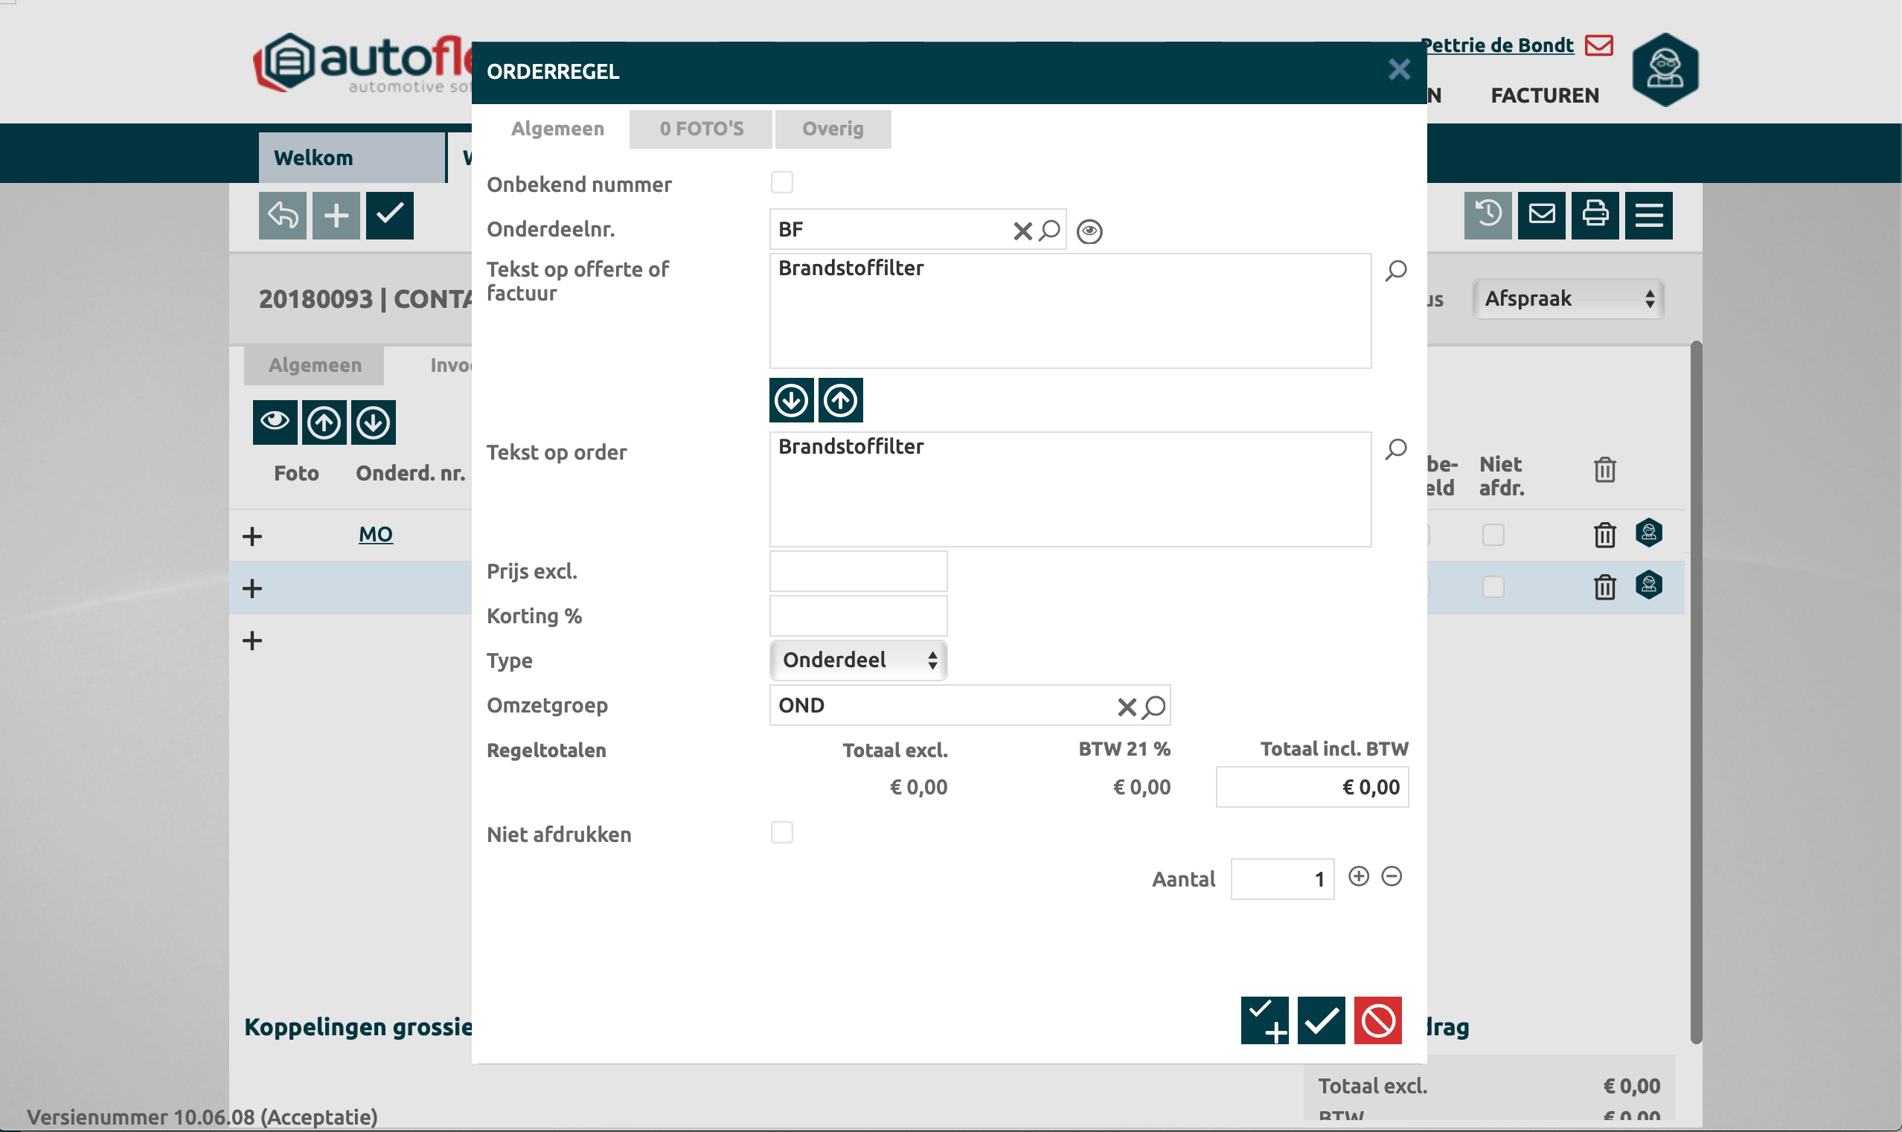Check the Onbekend nummer checkbox
1902x1132 pixels.
coord(781,182)
